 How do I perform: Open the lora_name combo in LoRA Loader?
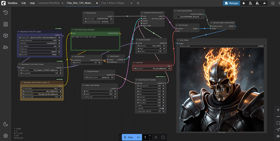click(x=40, y=70)
